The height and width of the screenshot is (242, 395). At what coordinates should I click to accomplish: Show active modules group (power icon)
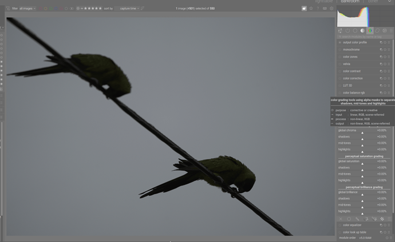coord(347,31)
